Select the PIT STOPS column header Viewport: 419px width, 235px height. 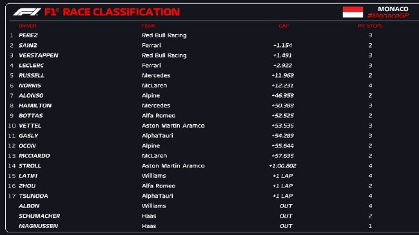370,26
